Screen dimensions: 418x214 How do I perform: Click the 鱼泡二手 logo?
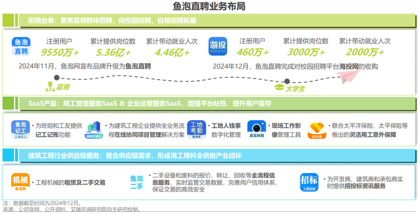tap(137, 183)
